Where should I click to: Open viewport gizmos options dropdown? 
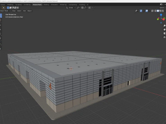tap(143, 11)
